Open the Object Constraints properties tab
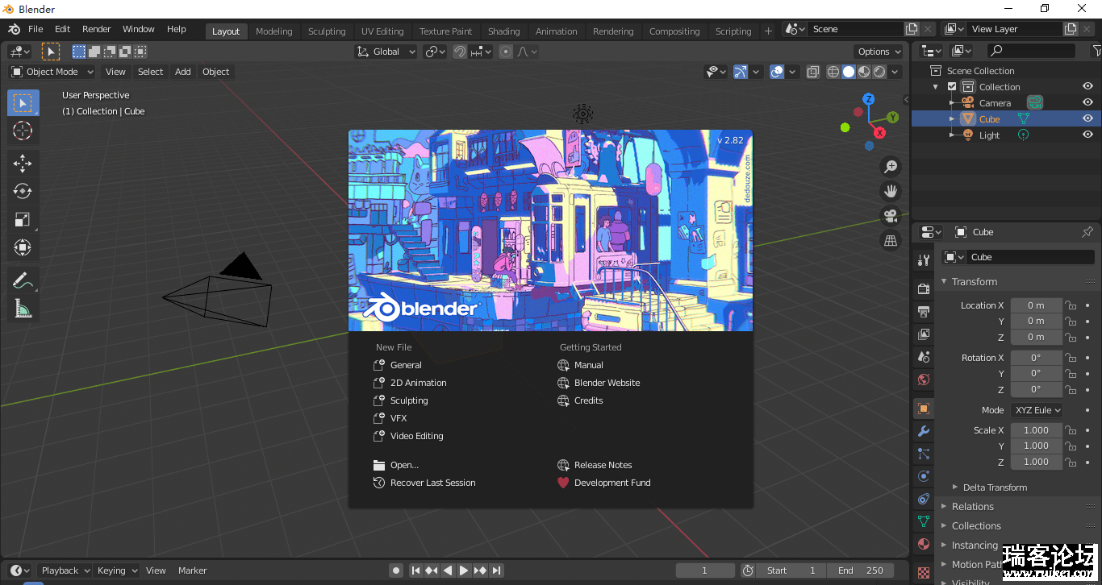Viewport: 1102px width, 585px height. 924,499
